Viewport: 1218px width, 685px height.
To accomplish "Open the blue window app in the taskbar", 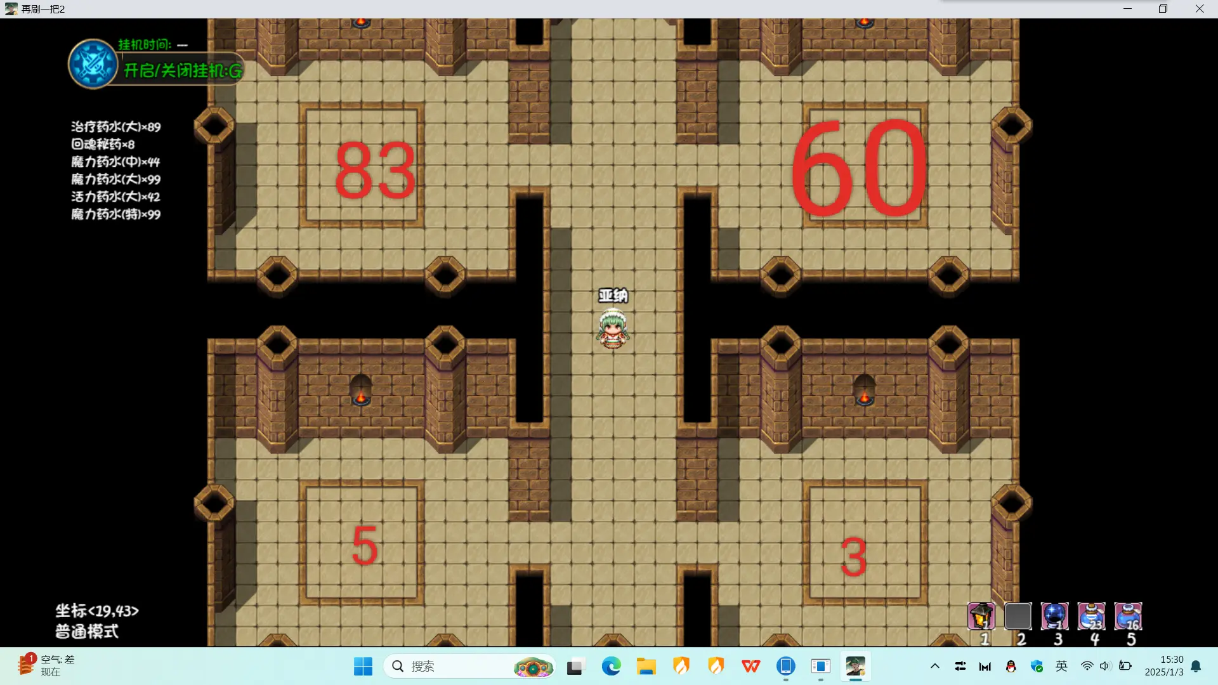I will (820, 666).
